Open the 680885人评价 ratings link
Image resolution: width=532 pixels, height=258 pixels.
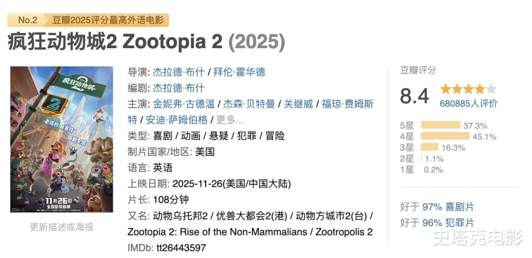(468, 103)
